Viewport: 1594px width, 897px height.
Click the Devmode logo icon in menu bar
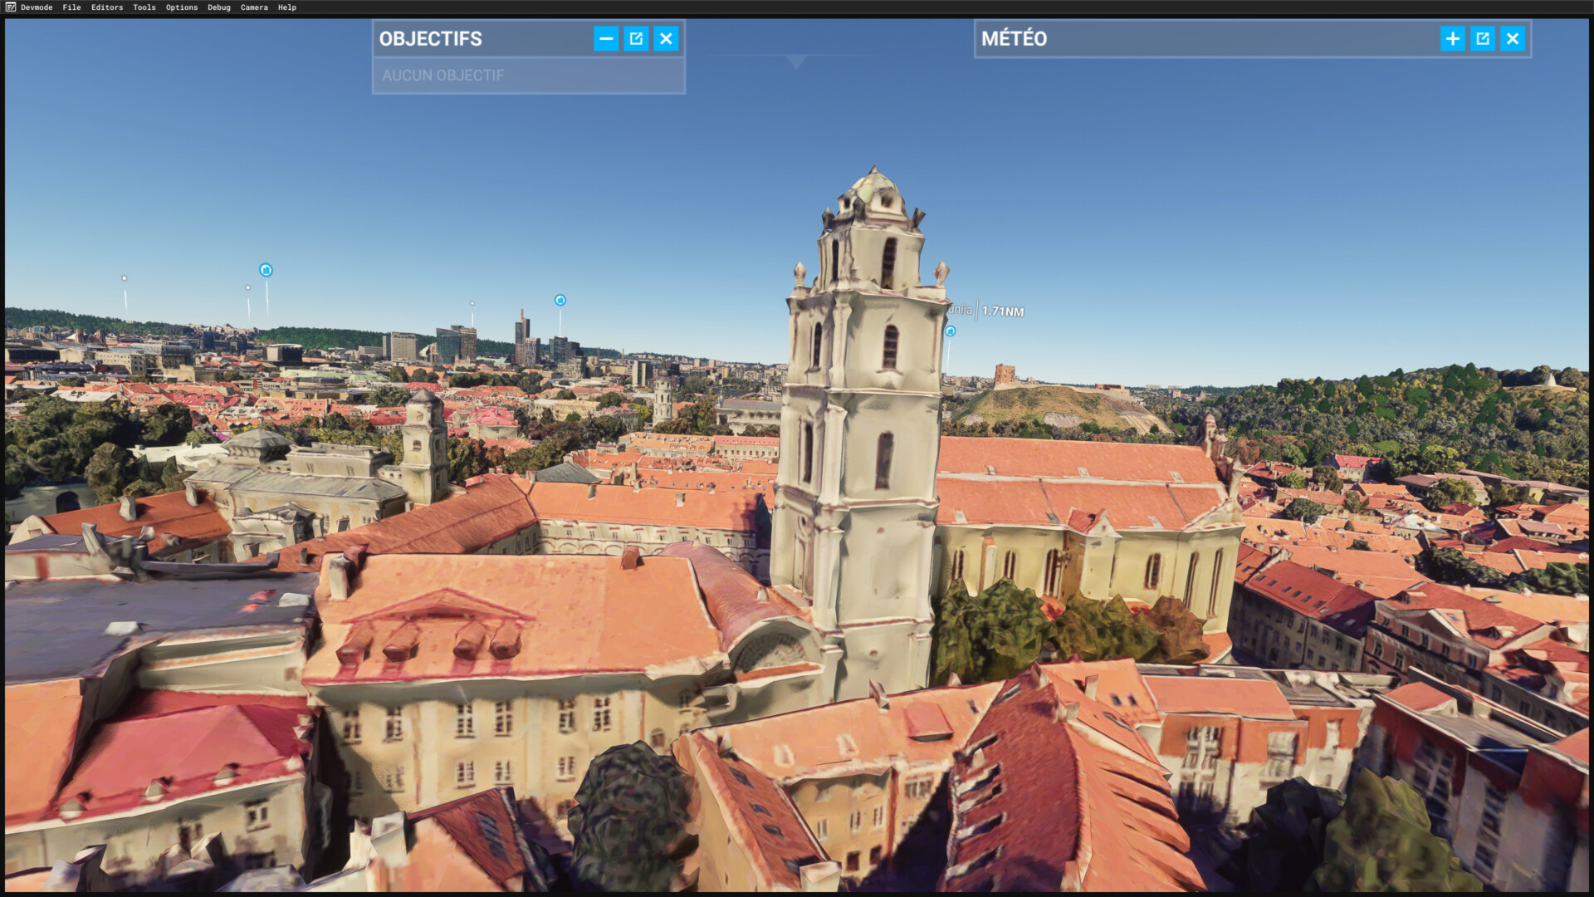11,7
